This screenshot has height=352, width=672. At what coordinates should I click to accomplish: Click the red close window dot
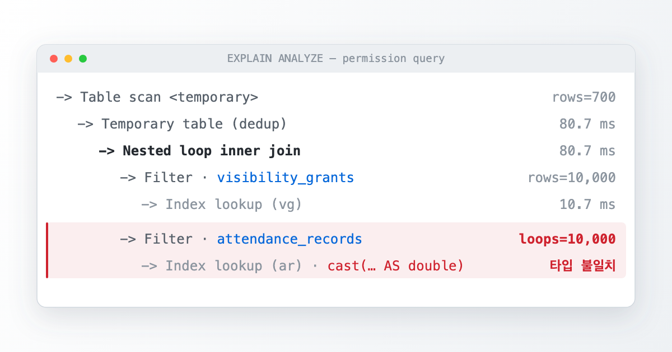coord(54,59)
